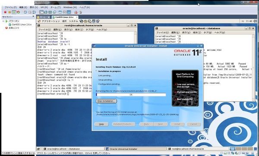Screen dimensions: 259x156
Task: Open the Windows(W) menu
Action: (x=70, y=7)
